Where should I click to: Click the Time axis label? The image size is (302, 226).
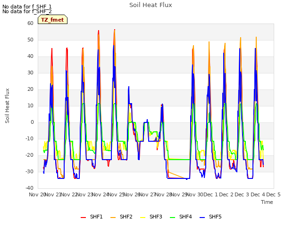point(267,202)
